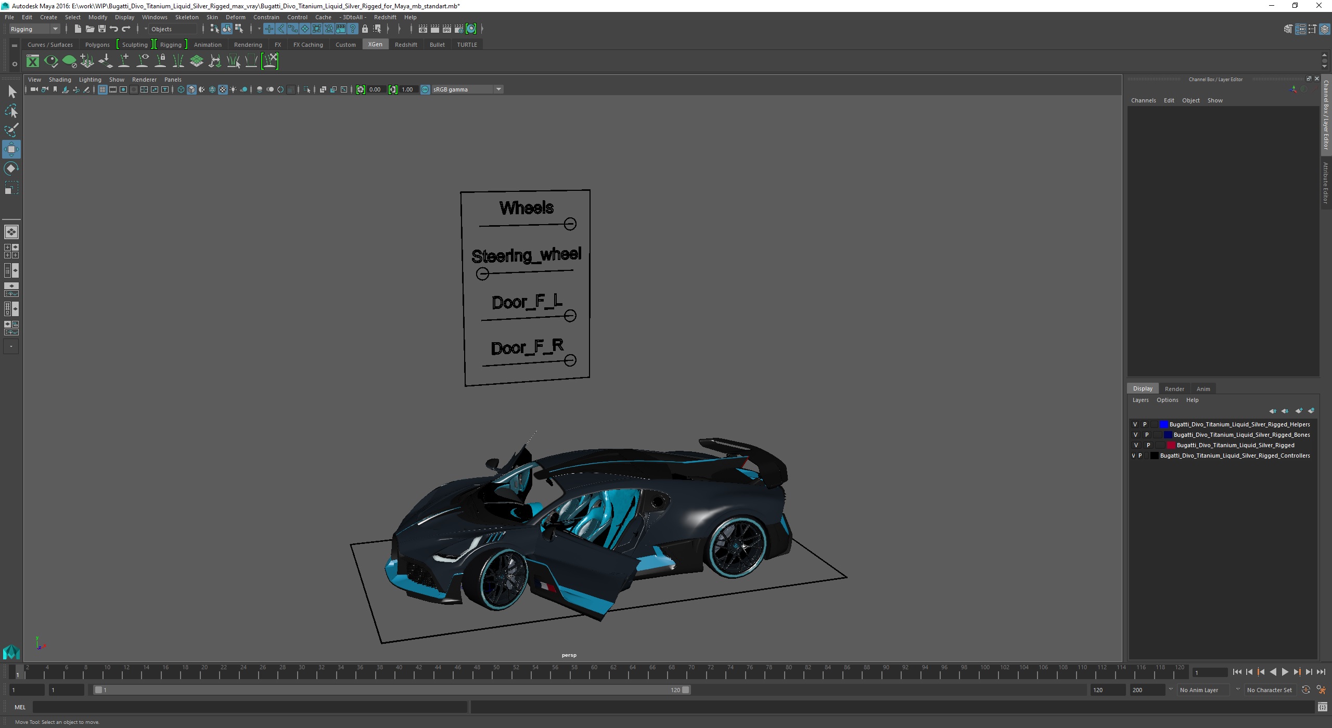Open the Script Editor icon at bottom right
The image size is (1332, 728).
tap(1322, 707)
